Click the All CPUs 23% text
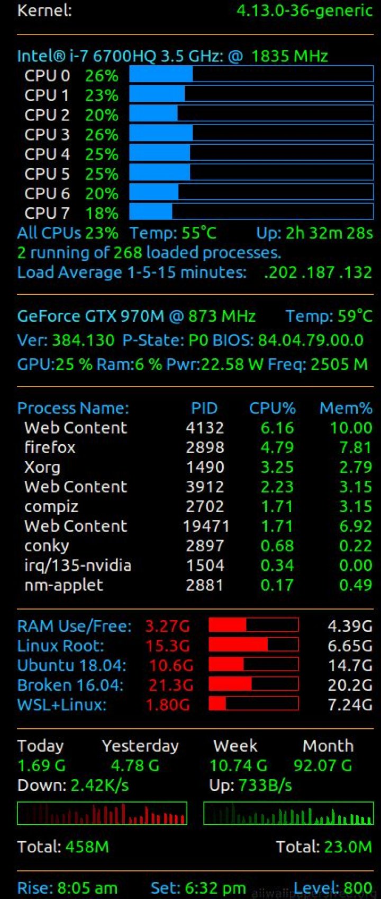Image resolution: width=381 pixels, height=899 pixels. (x=68, y=233)
